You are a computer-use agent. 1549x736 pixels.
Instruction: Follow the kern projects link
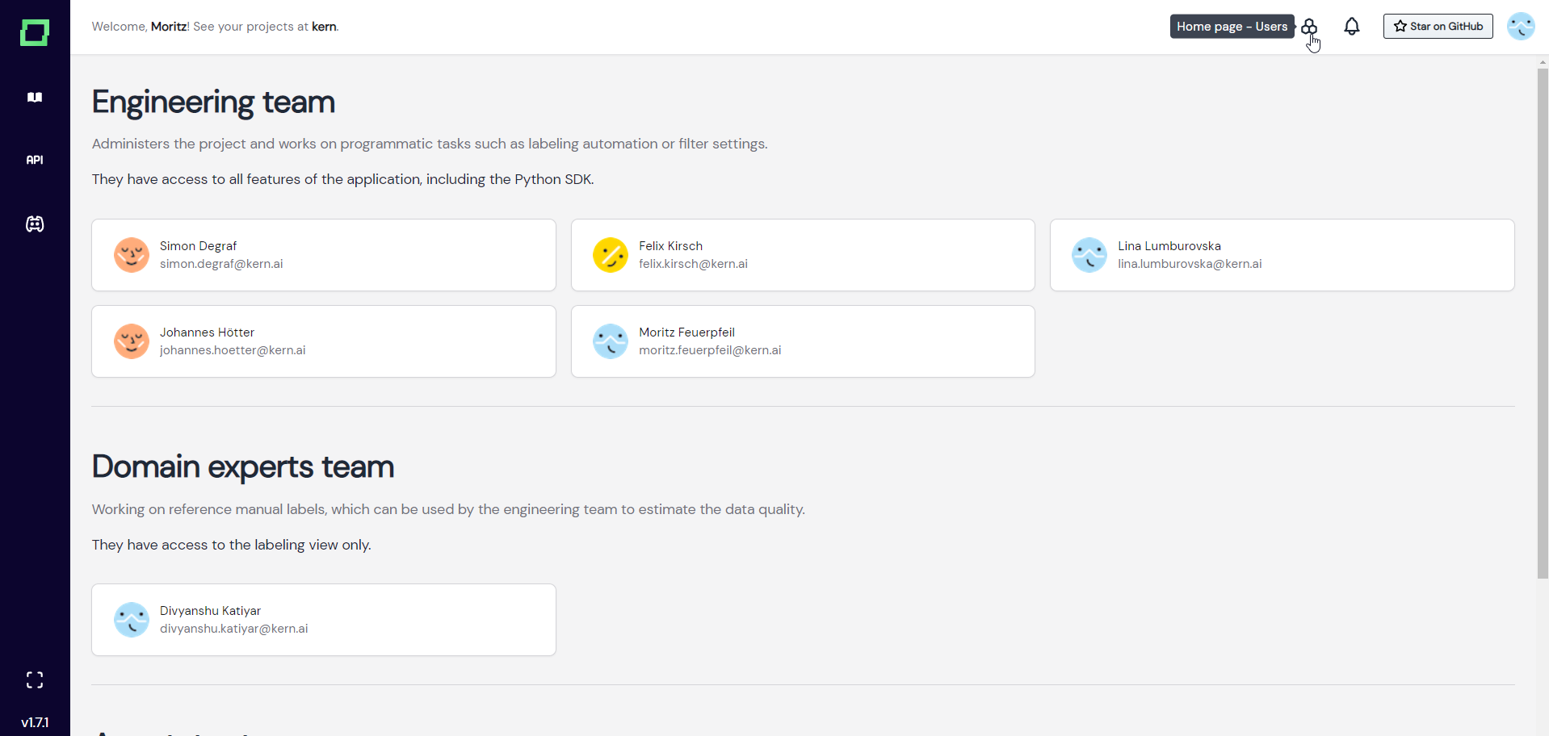324,27
